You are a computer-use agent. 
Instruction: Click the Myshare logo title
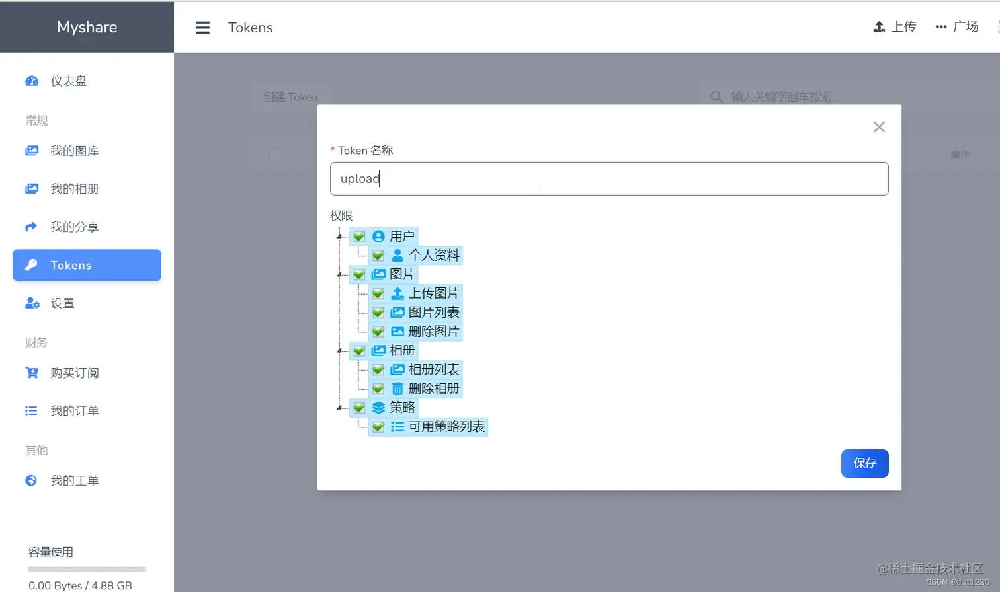pos(87,27)
